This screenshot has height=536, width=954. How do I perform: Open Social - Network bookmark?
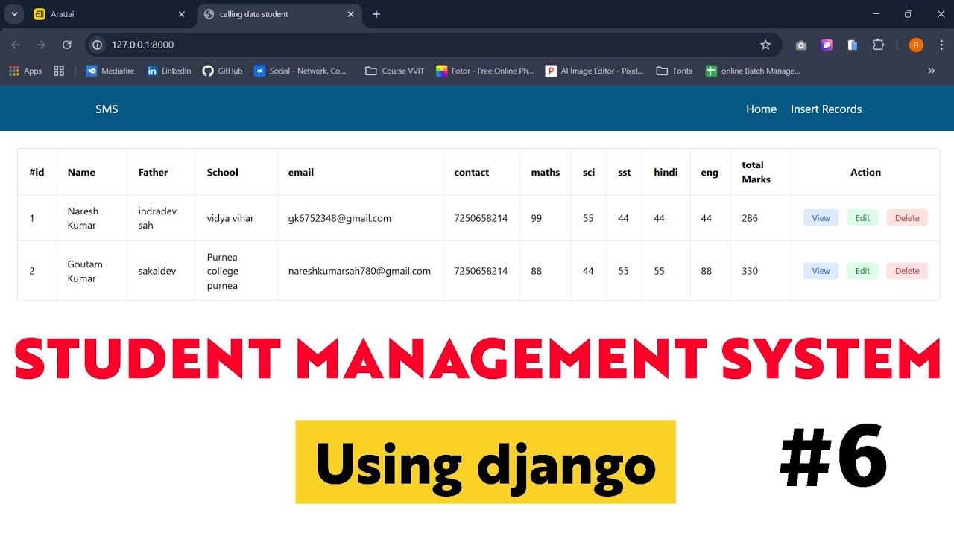point(300,71)
